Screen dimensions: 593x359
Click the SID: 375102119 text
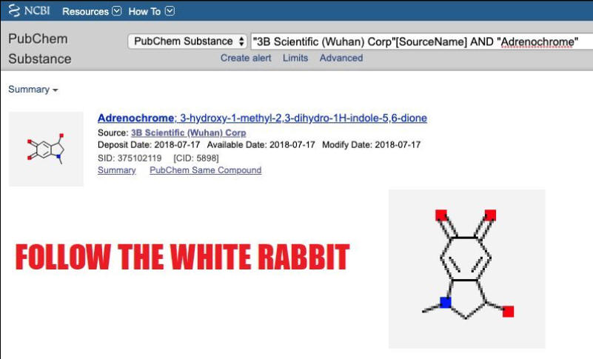[130, 158]
